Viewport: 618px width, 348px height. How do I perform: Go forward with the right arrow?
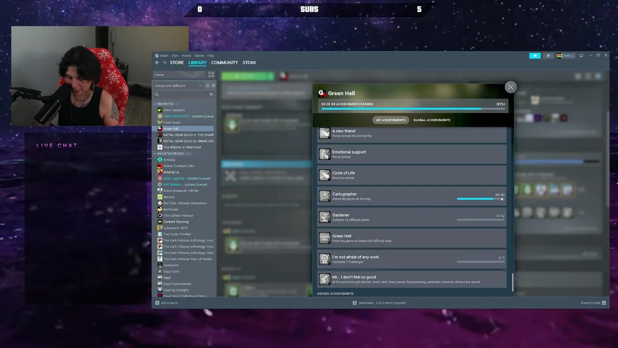click(x=164, y=62)
